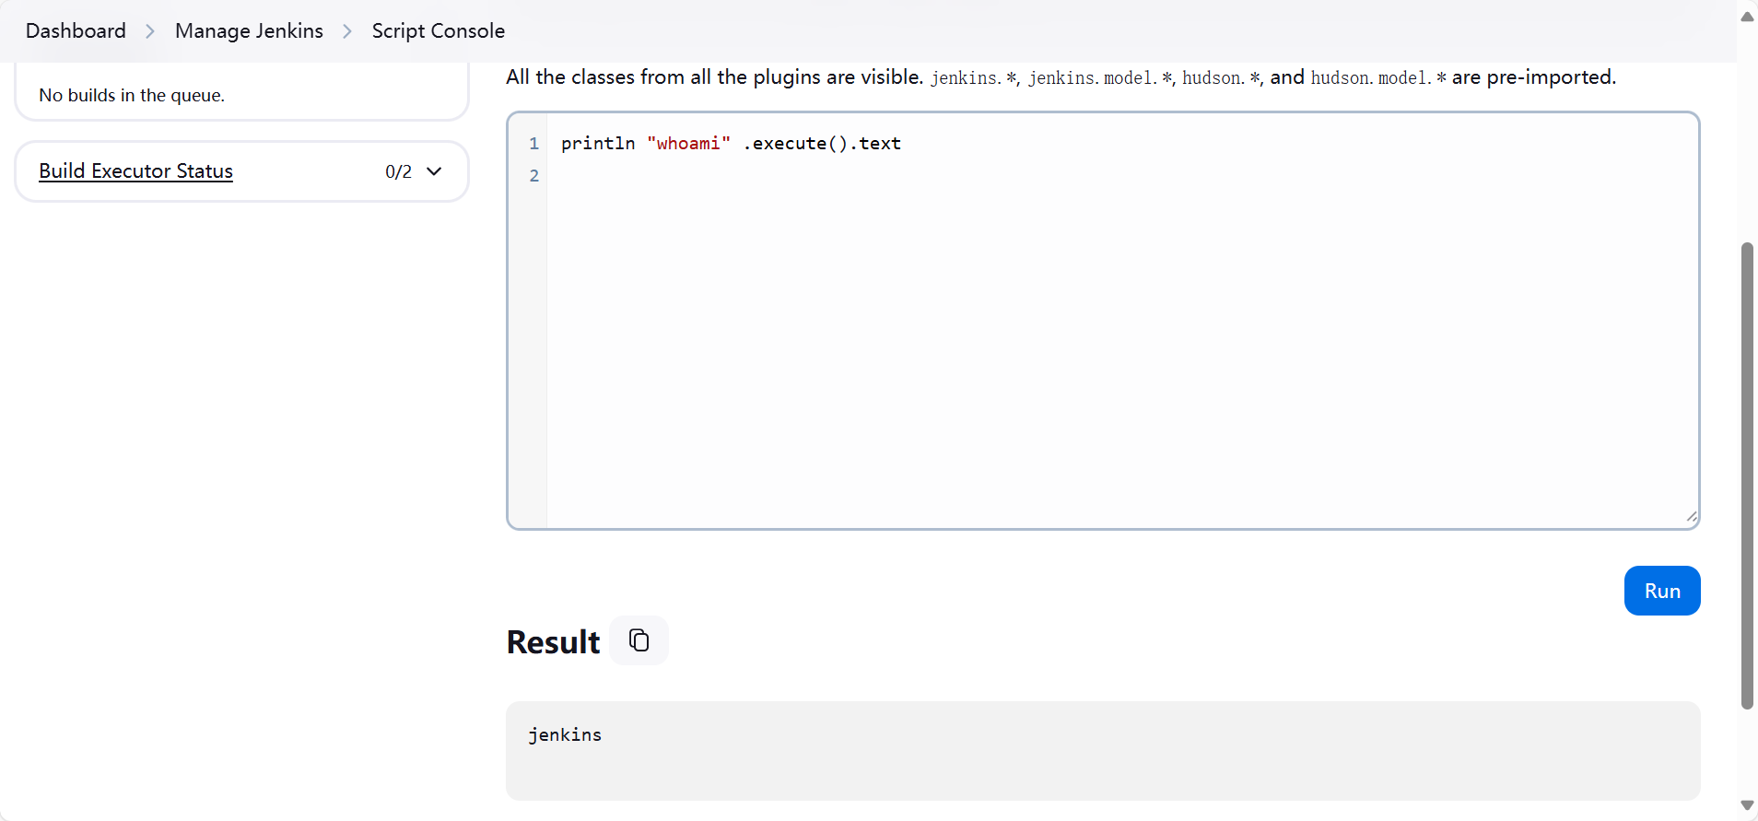This screenshot has height=821, width=1758.
Task: Click the 'jenkins' result output text
Action: click(x=565, y=734)
